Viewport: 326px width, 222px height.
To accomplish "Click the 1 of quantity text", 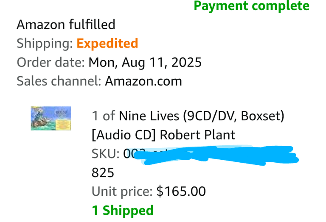I will point(103,116).
